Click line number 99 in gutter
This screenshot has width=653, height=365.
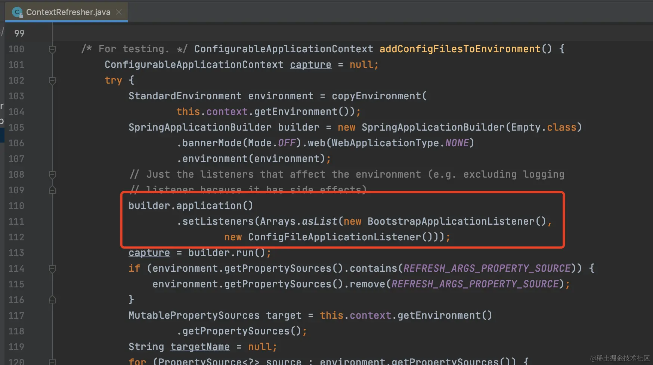coord(19,33)
